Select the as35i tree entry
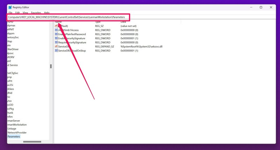Screen dimensions: 280x150 10,85
